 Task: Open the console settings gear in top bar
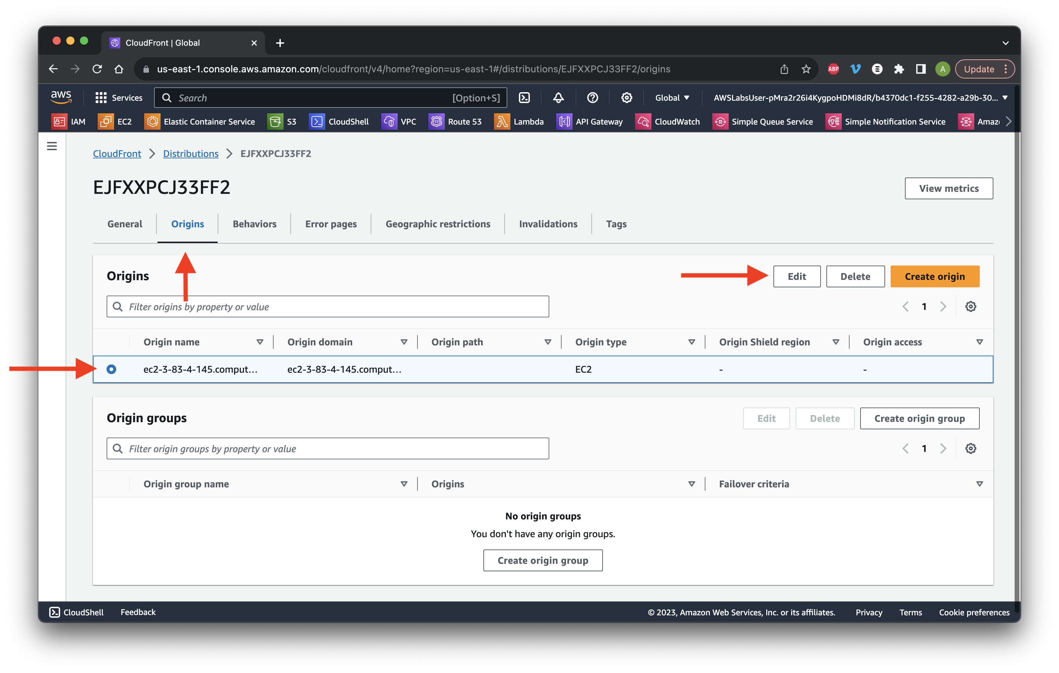[x=627, y=98]
